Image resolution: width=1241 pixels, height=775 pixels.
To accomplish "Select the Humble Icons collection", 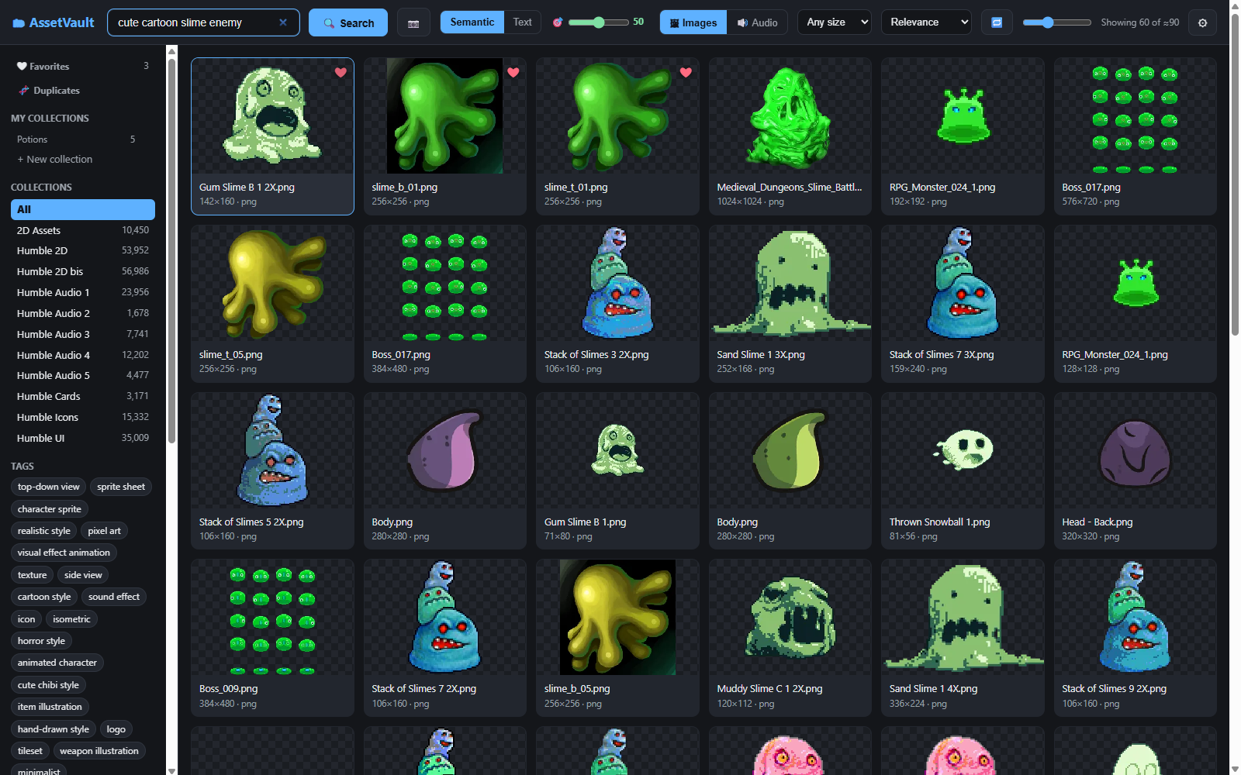I will (83, 417).
